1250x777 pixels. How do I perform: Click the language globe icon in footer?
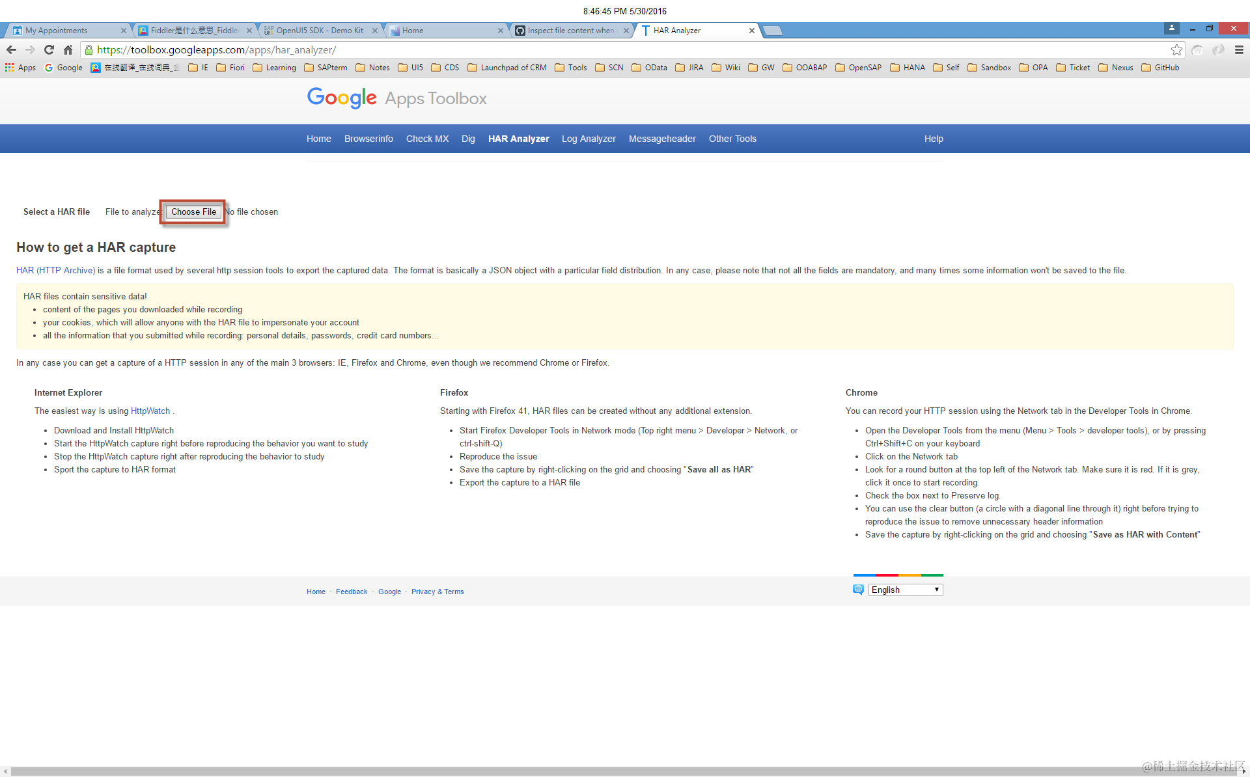[x=858, y=590]
